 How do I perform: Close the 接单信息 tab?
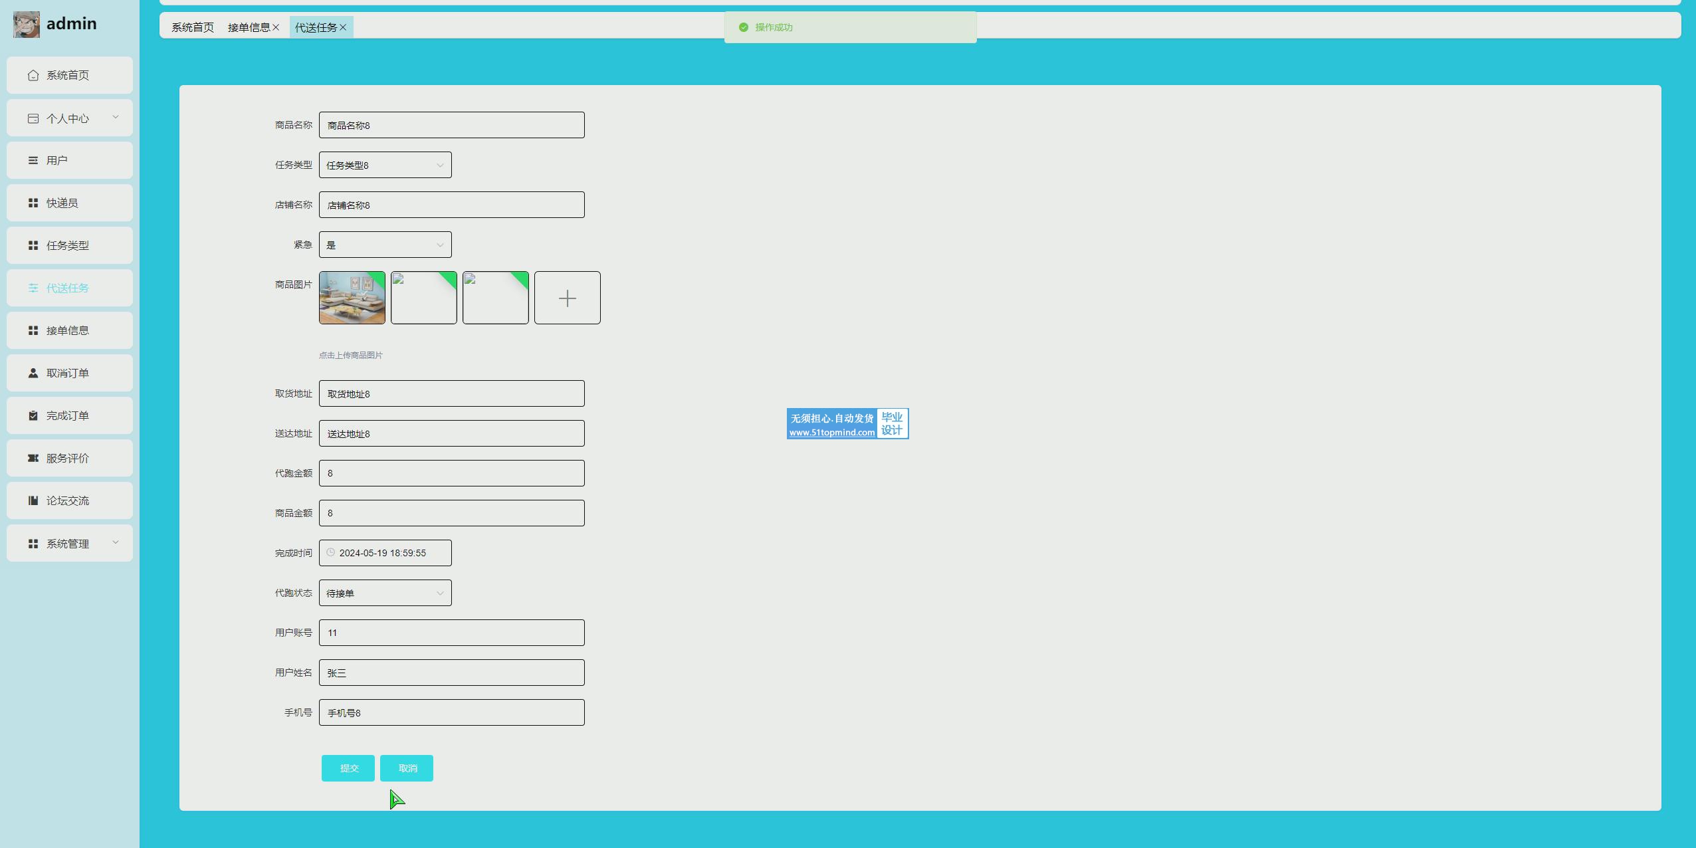(276, 27)
